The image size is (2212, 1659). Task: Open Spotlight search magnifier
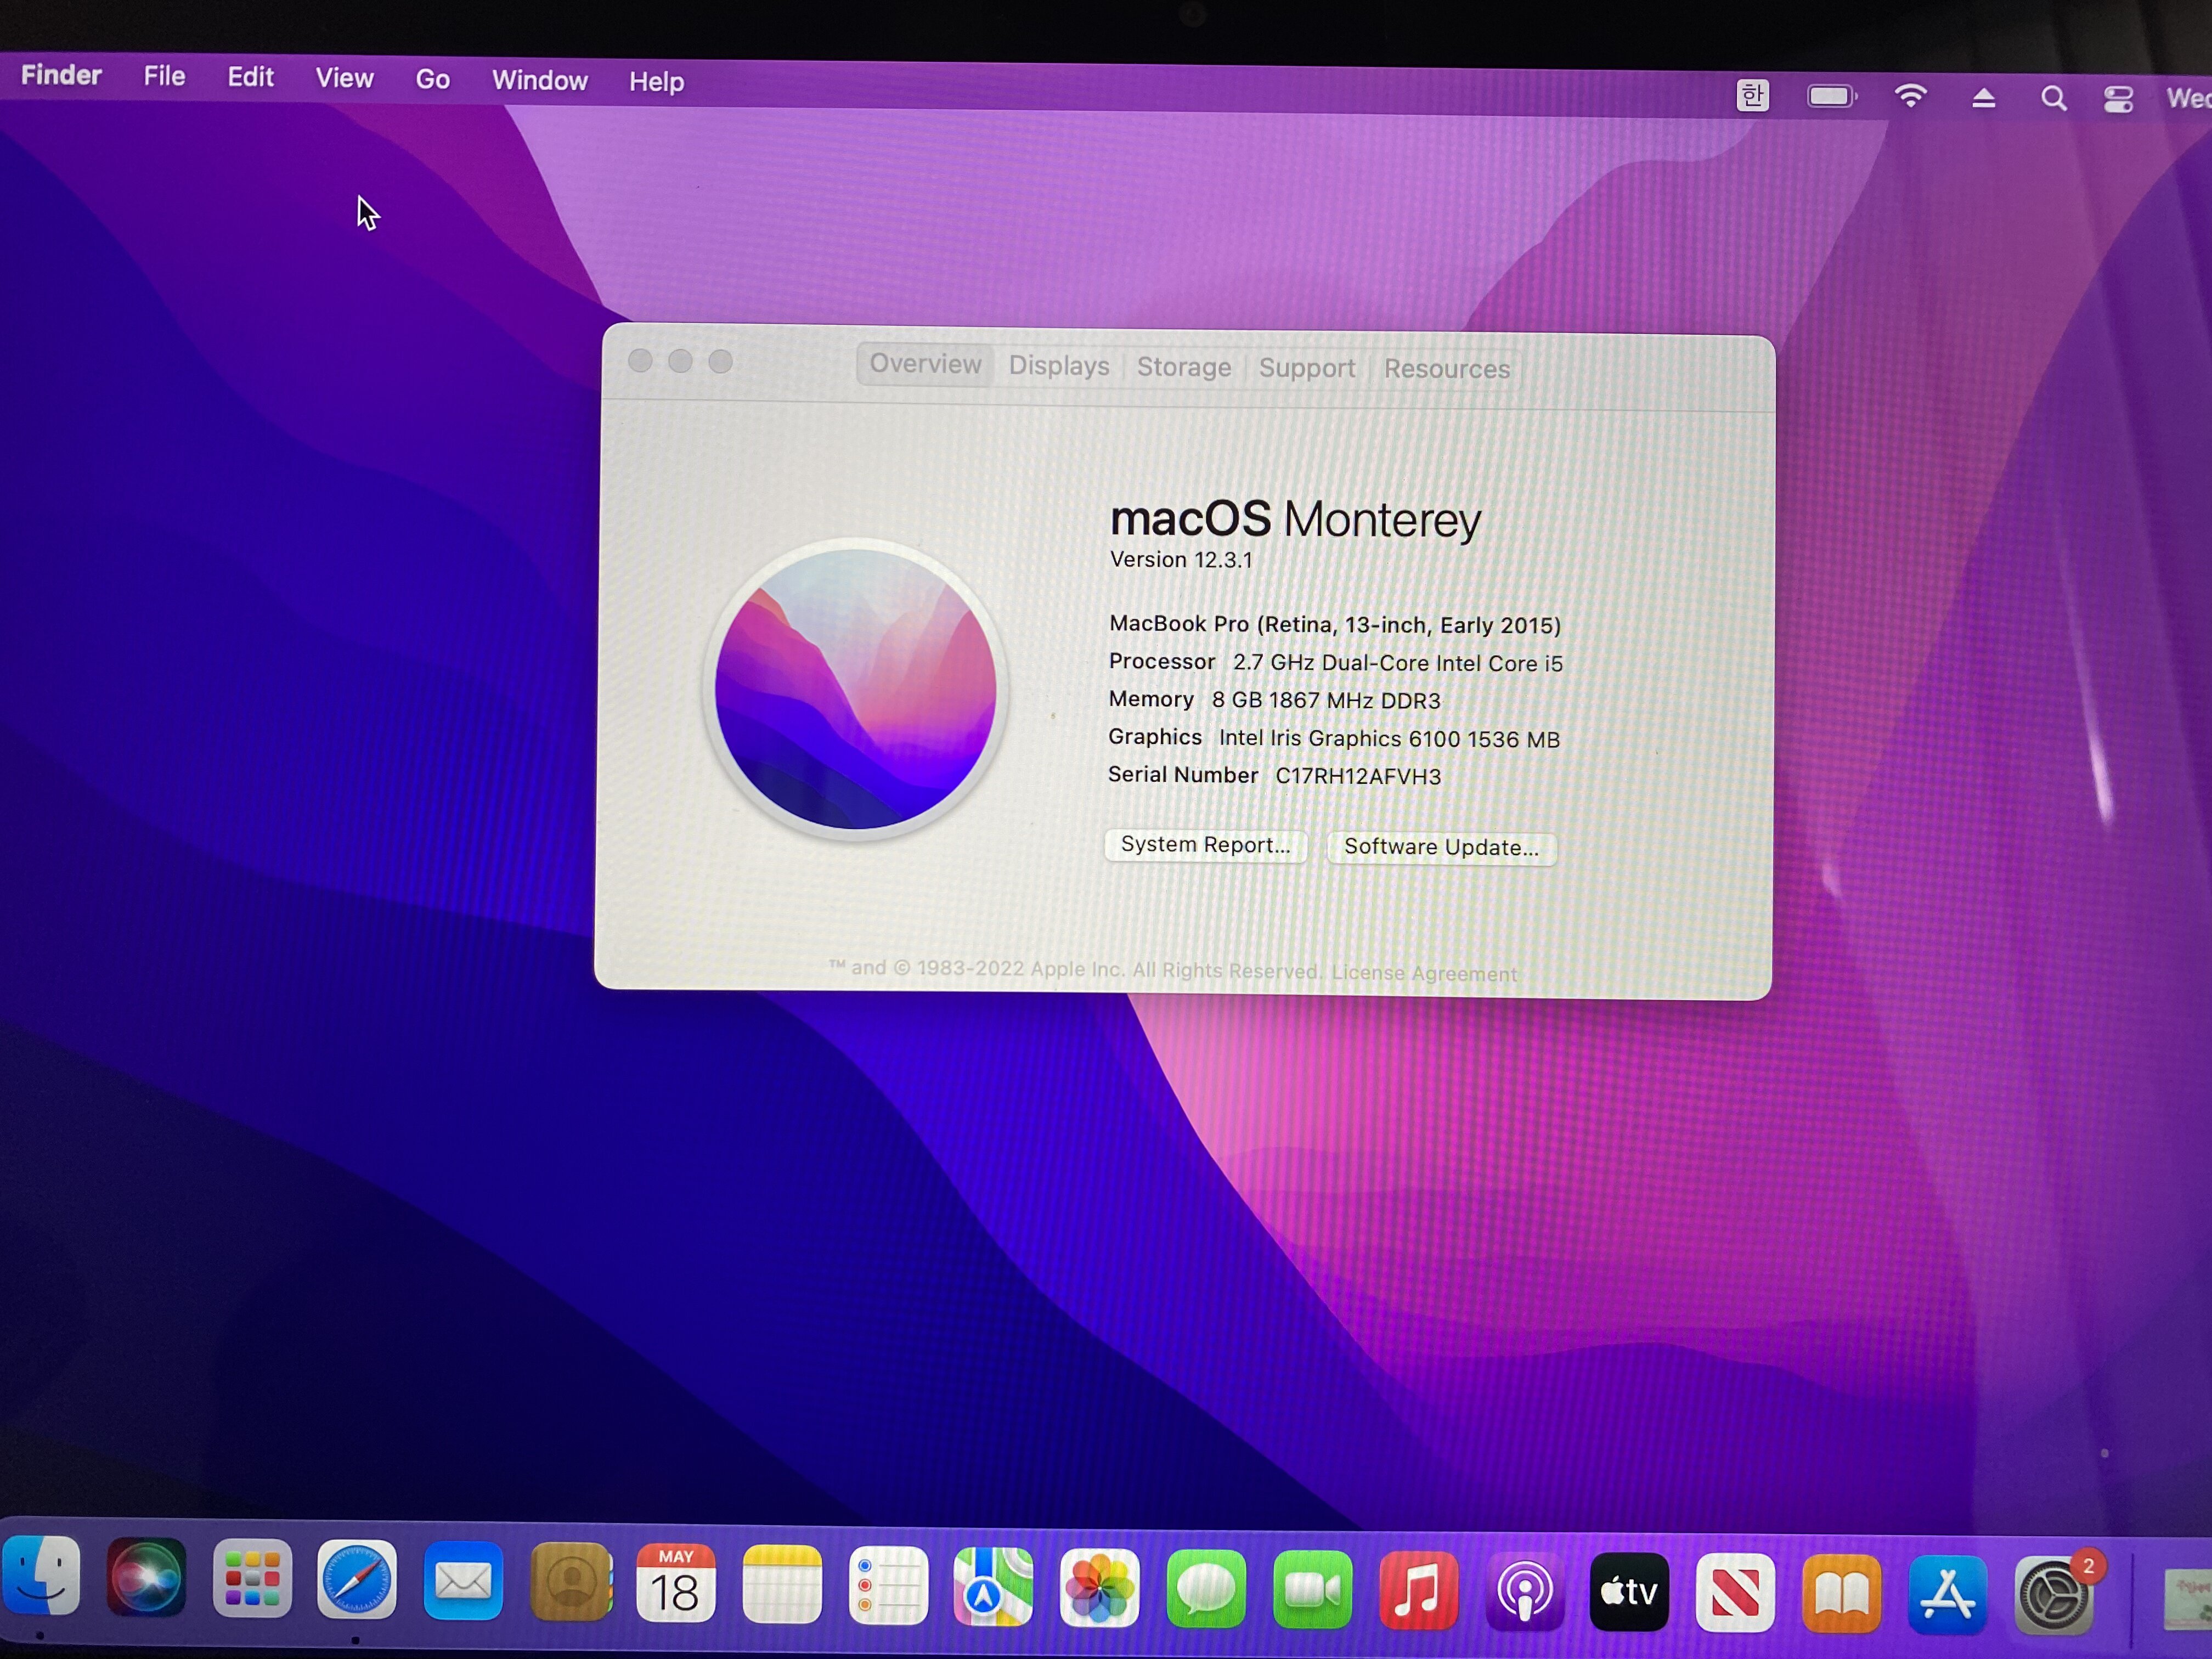[x=2054, y=98]
